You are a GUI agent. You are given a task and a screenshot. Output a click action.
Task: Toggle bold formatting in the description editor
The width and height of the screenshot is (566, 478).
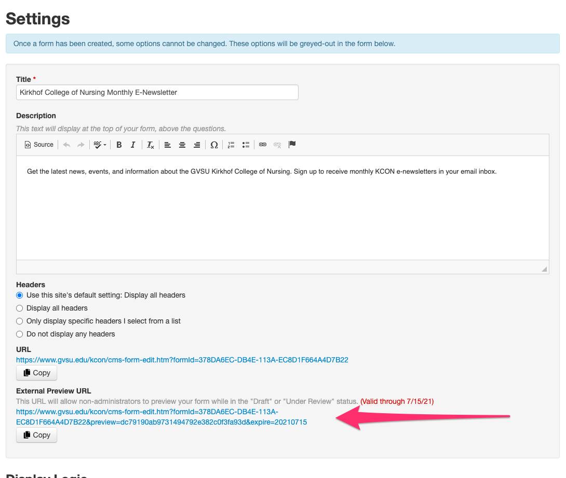coord(119,145)
